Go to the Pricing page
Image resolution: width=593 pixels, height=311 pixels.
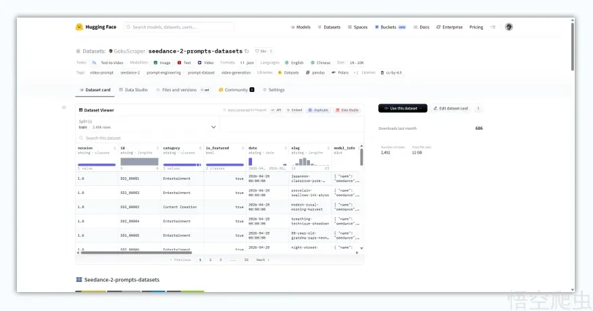point(476,27)
